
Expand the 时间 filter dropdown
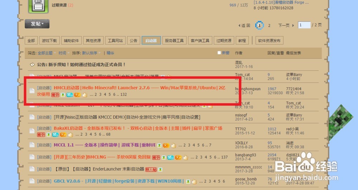(x=63, y=53)
